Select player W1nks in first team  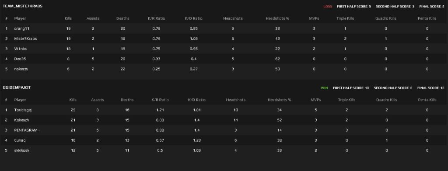[20, 49]
